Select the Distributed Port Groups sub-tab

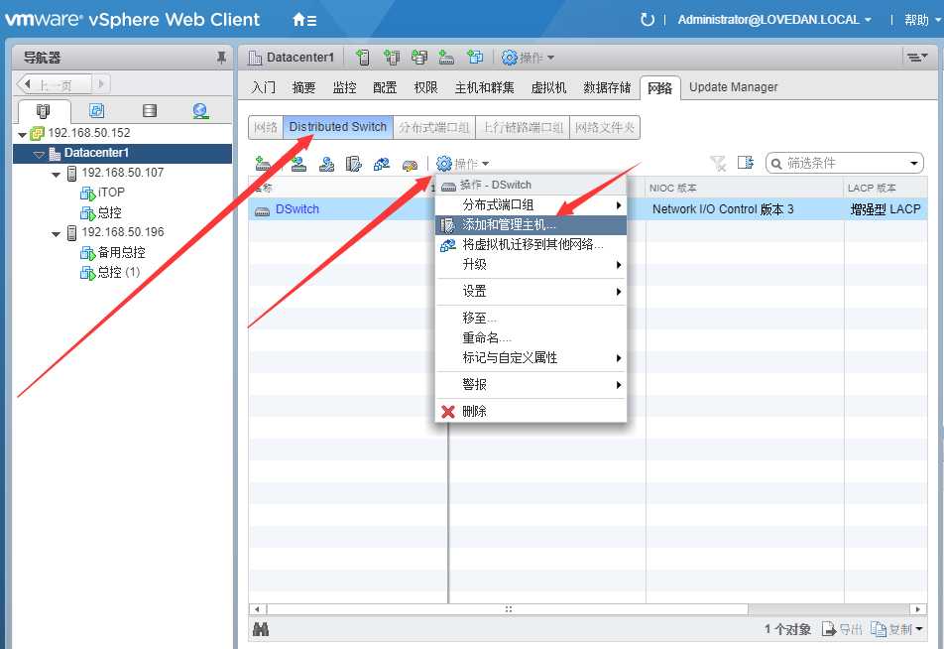434,127
